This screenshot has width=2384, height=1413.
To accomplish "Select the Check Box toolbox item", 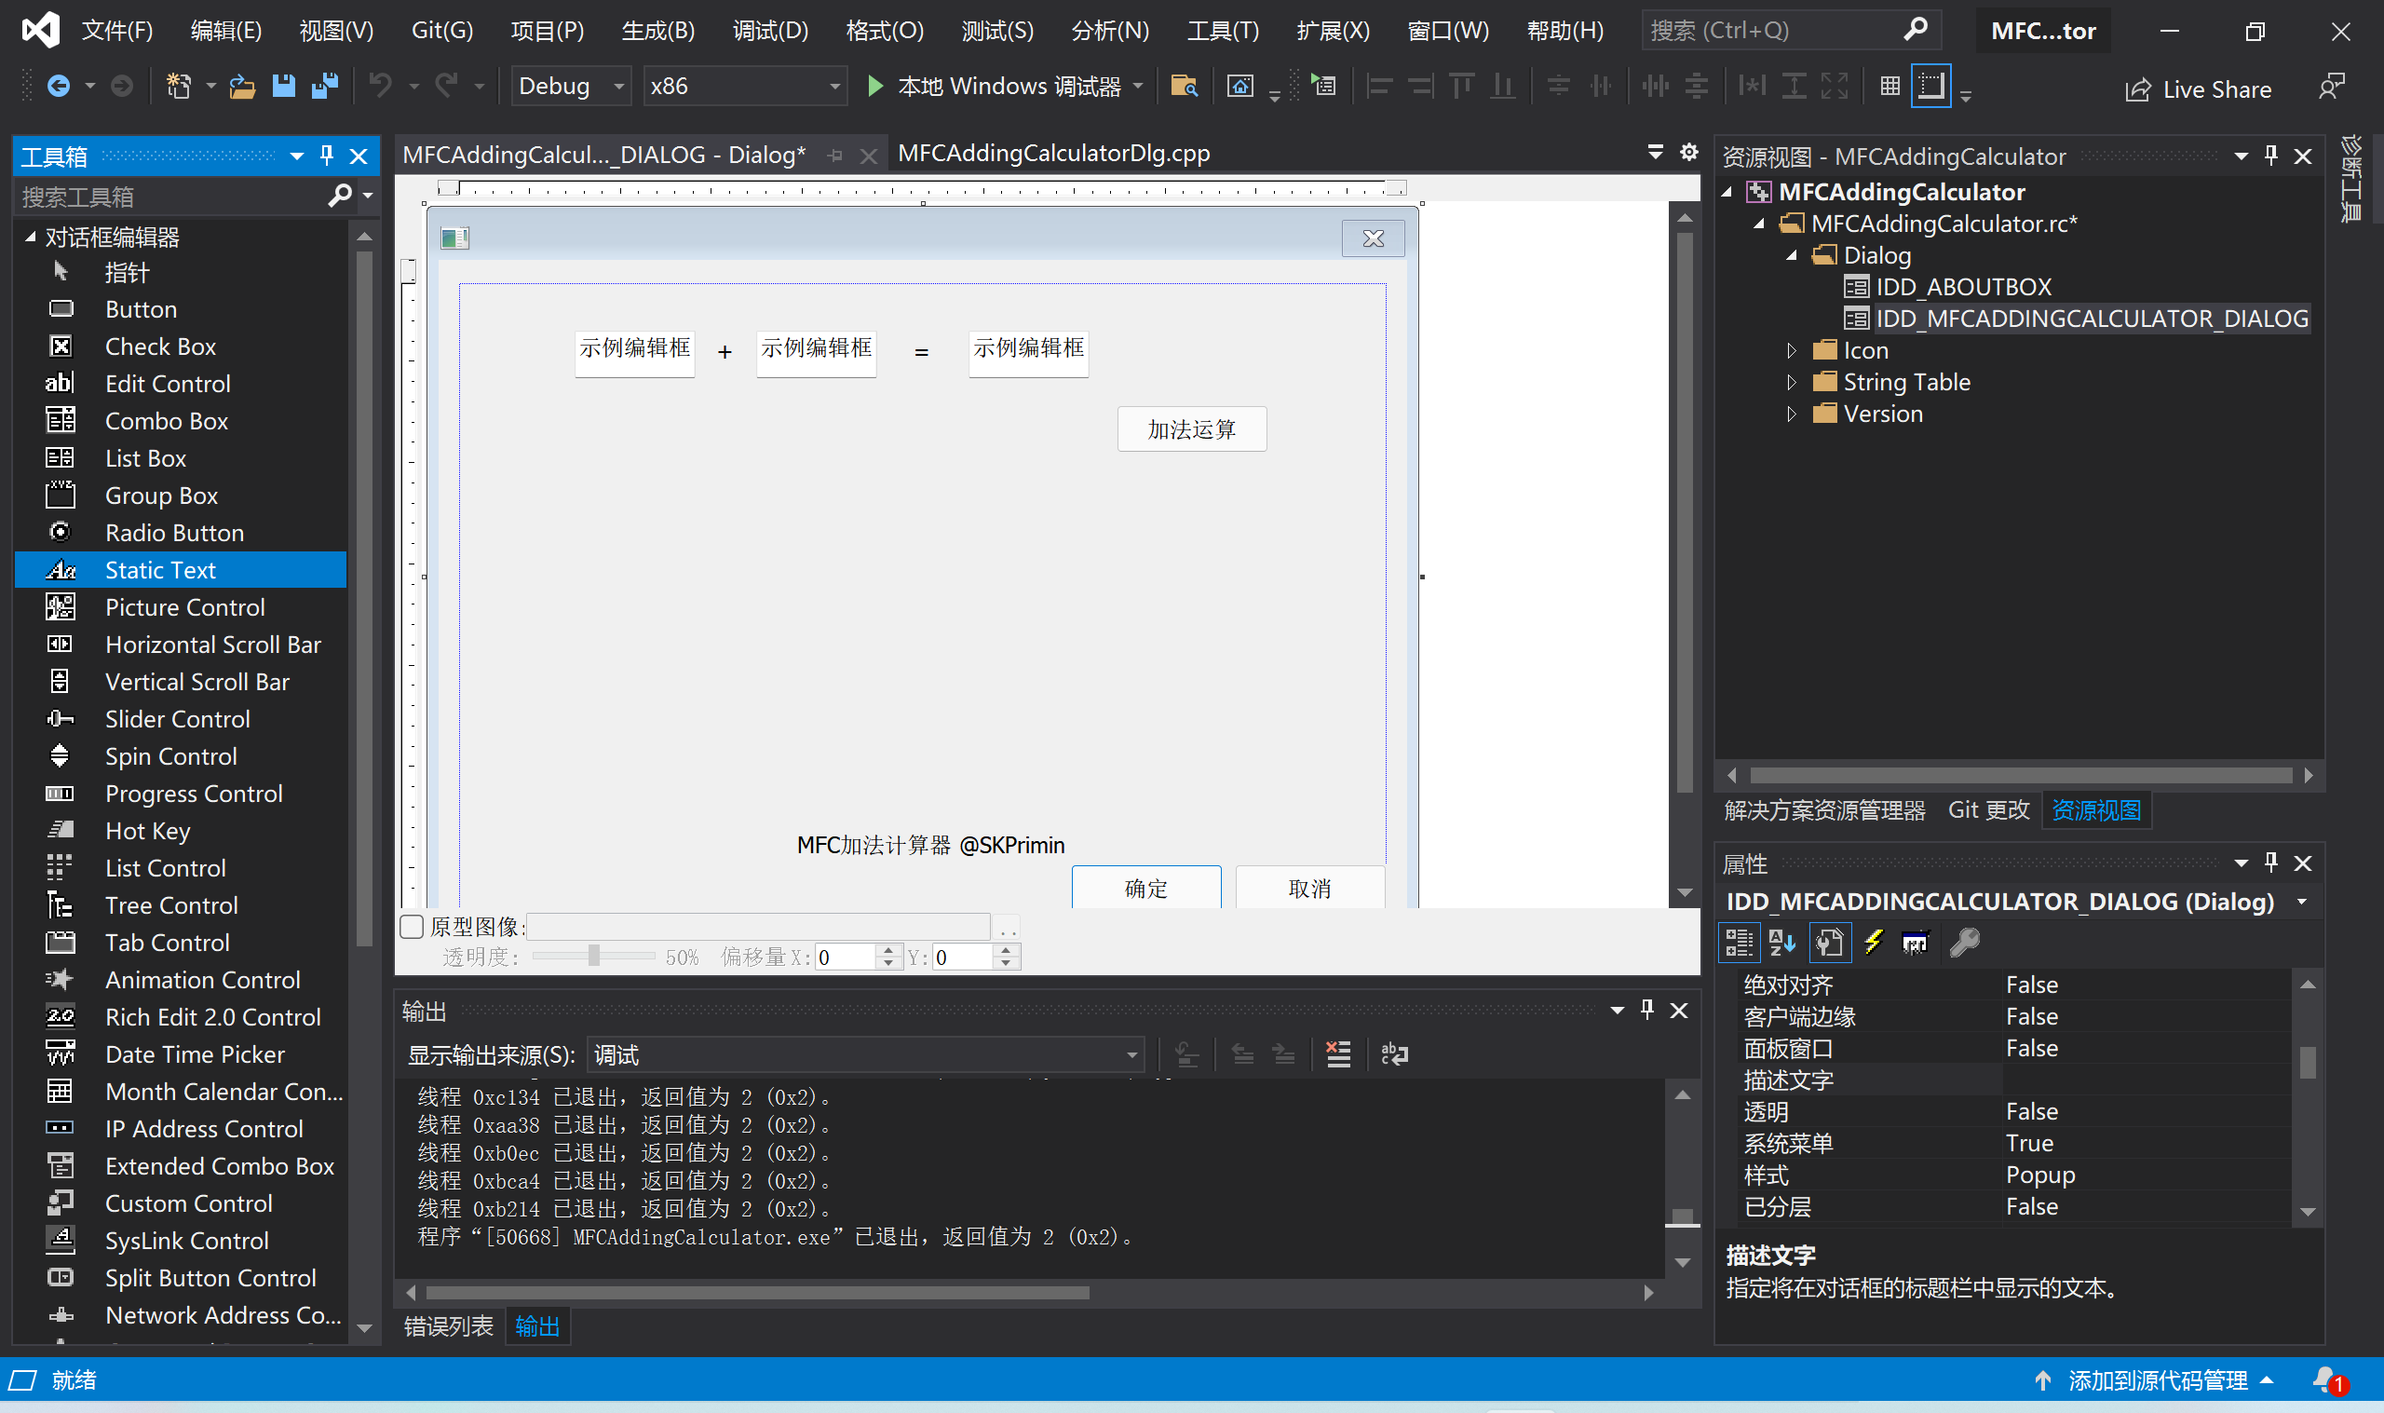I will click(160, 346).
